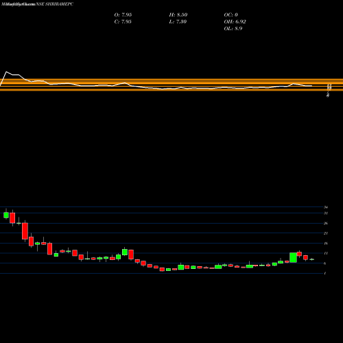343x343 pixels.
Task: Click the first green candle at chart start
Action: coord(6,215)
